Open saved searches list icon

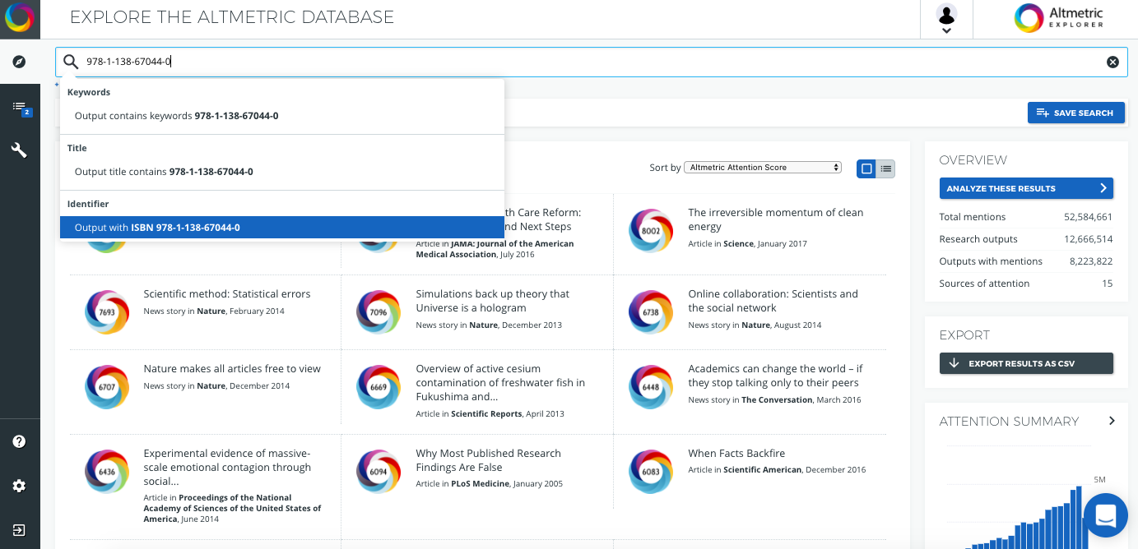[x=21, y=108]
